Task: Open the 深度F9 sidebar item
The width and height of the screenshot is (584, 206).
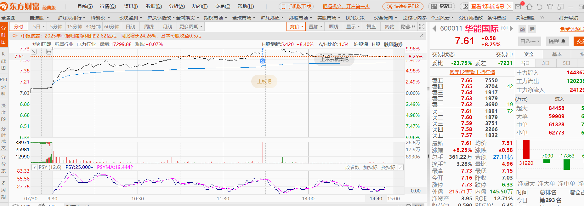Action: tap(3, 112)
